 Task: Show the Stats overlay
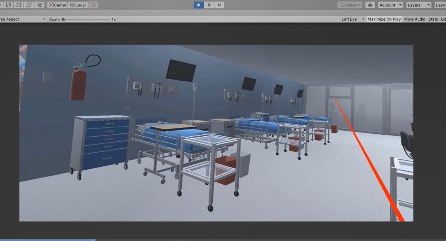433,19
